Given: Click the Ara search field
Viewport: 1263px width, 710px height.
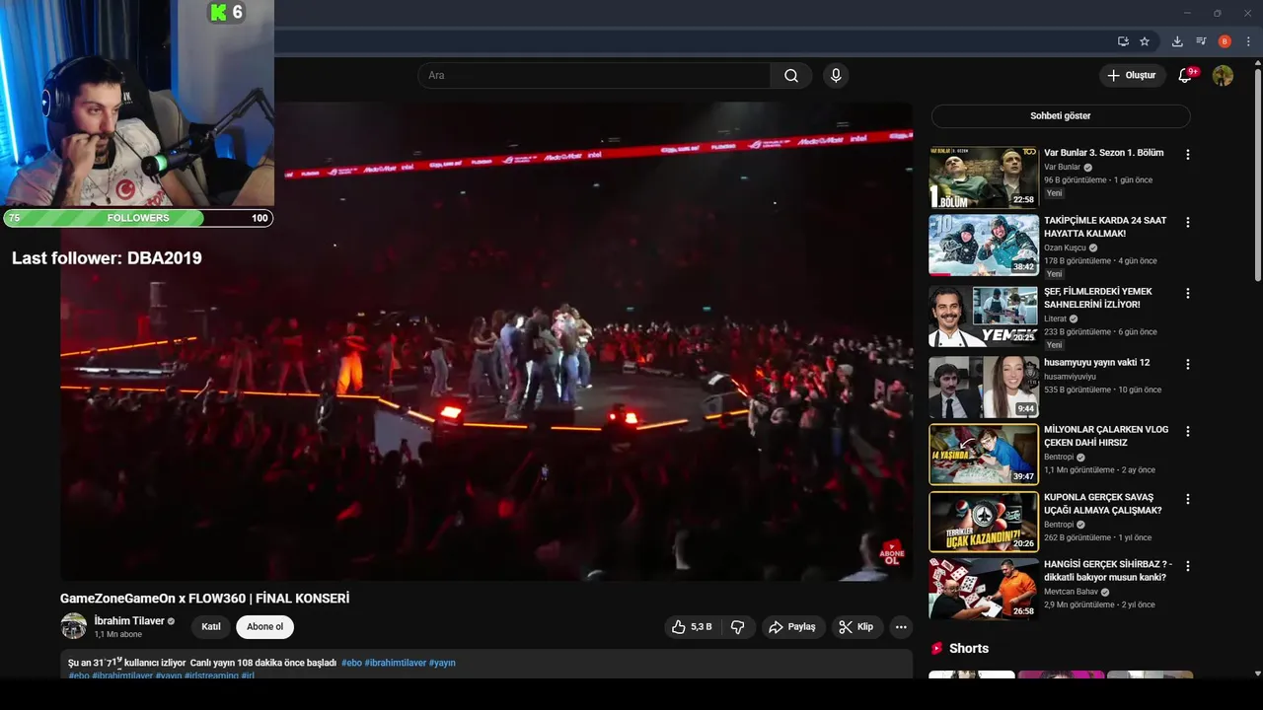Looking at the screenshot, I should [594, 76].
